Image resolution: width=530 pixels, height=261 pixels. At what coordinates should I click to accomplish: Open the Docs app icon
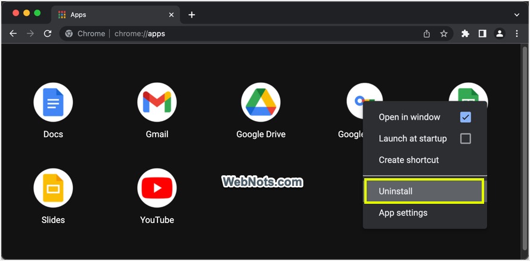coord(53,102)
